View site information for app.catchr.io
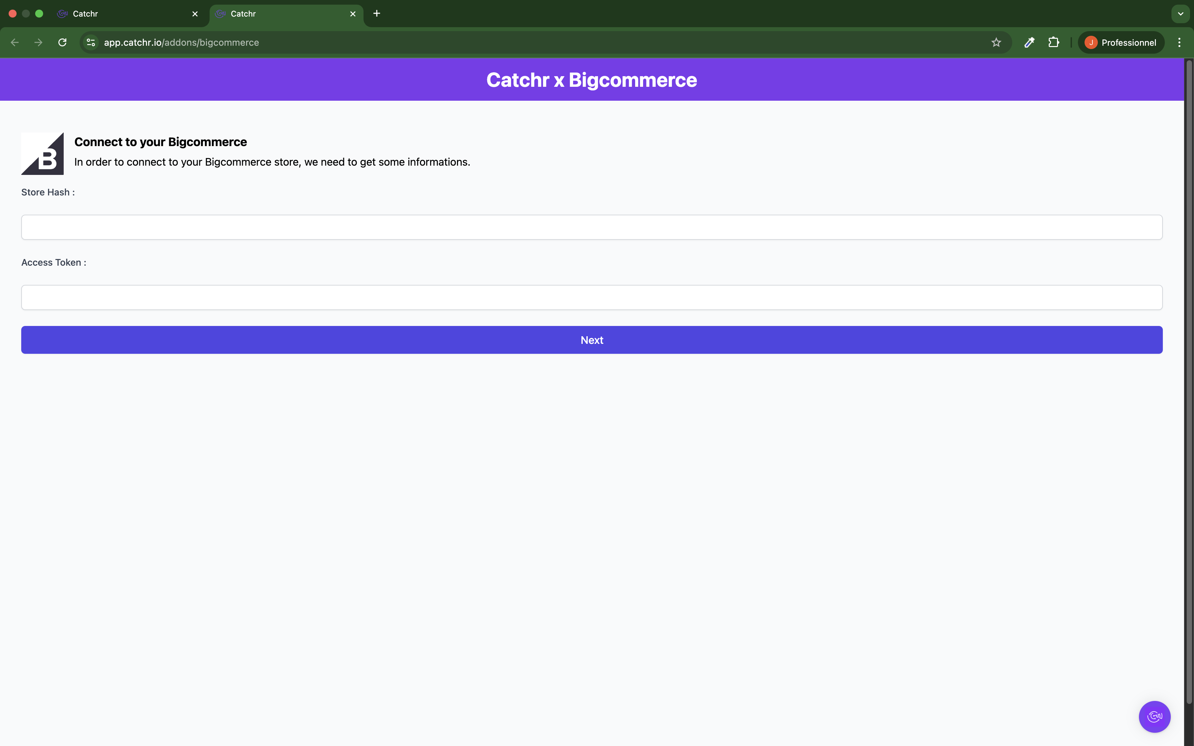 point(91,42)
